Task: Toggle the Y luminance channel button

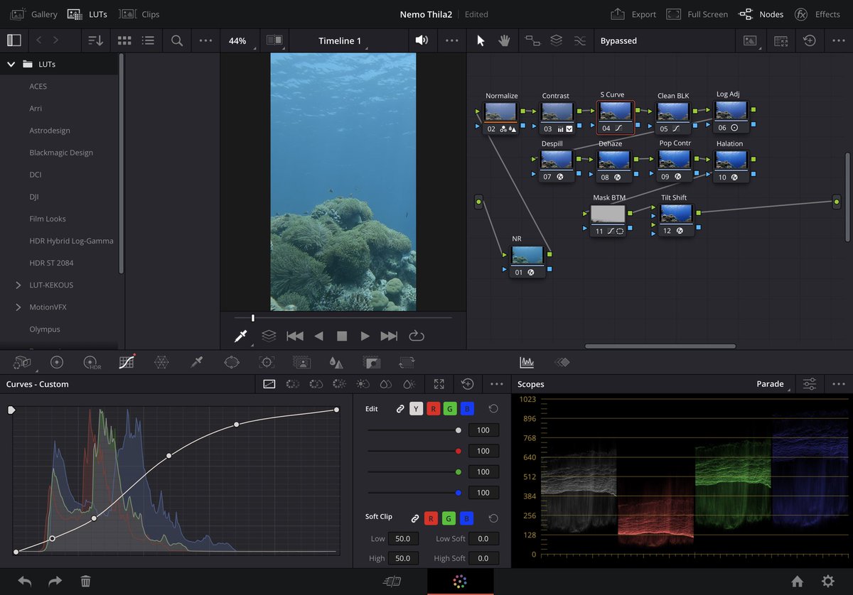Action: pos(416,409)
